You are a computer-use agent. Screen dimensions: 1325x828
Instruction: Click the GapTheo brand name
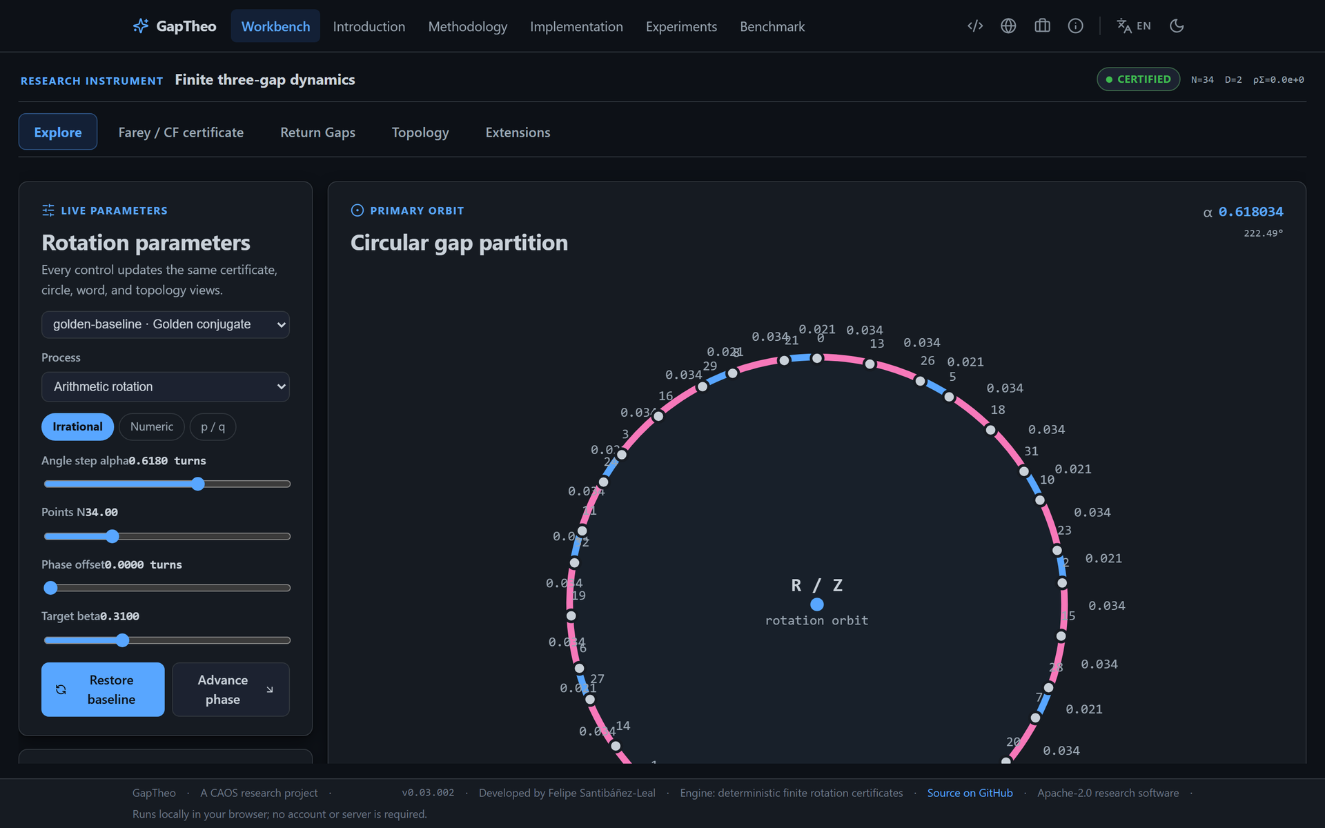pyautogui.click(x=186, y=26)
